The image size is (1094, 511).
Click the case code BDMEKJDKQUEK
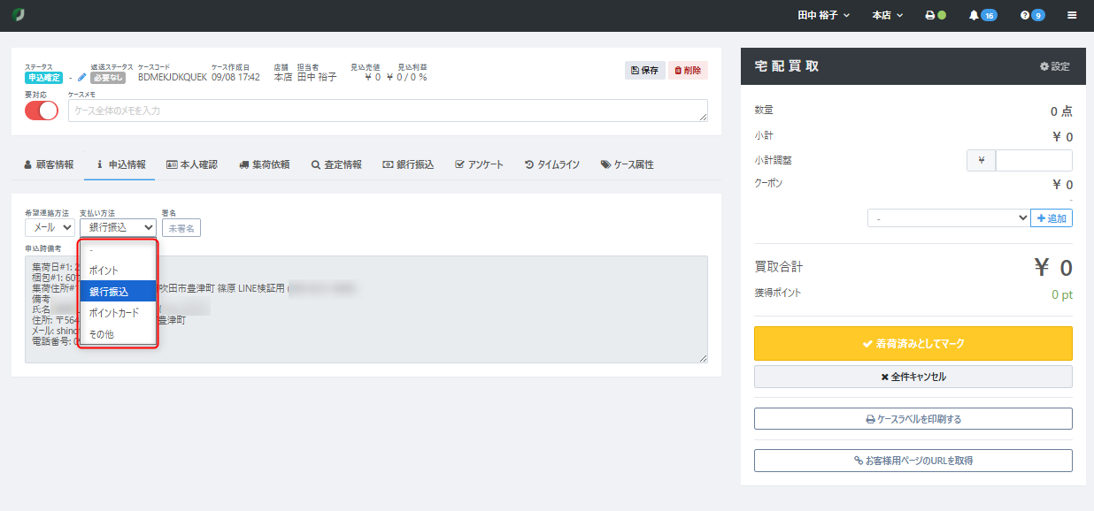[x=173, y=78]
